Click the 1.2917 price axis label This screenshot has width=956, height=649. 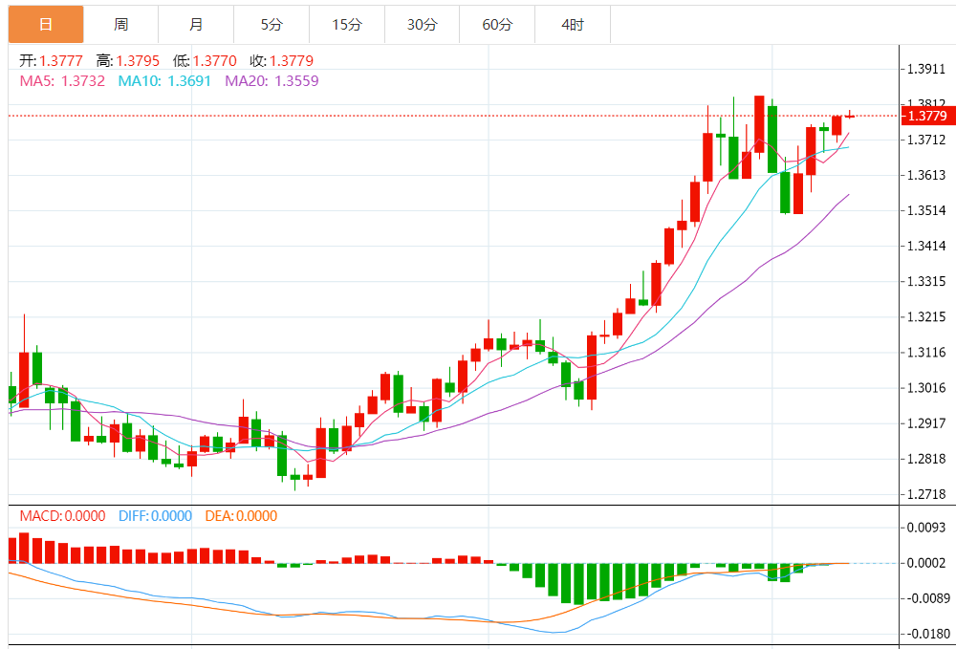926,422
